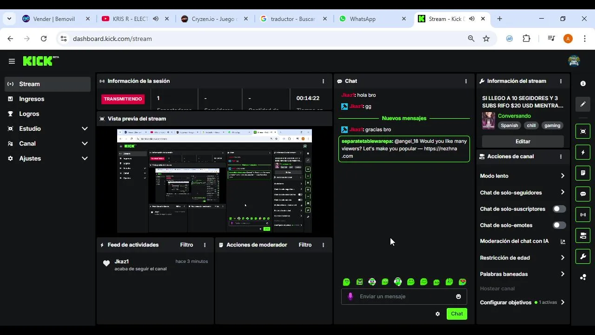The image size is (595, 335).
Task: Open Chat de solo-seguidores options chevron
Action: click(x=562, y=192)
